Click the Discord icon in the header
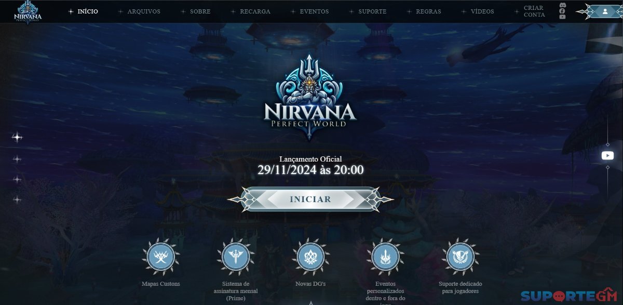The height and width of the screenshot is (305, 623). [x=562, y=6]
